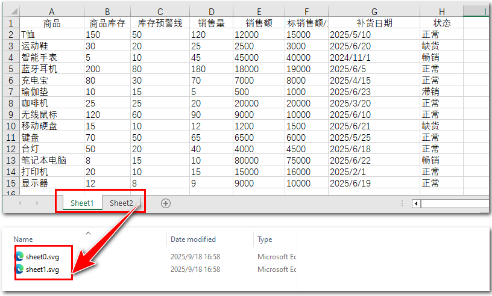Click the Name column header in file list
This screenshot has height=296, width=492.
pos(23,239)
